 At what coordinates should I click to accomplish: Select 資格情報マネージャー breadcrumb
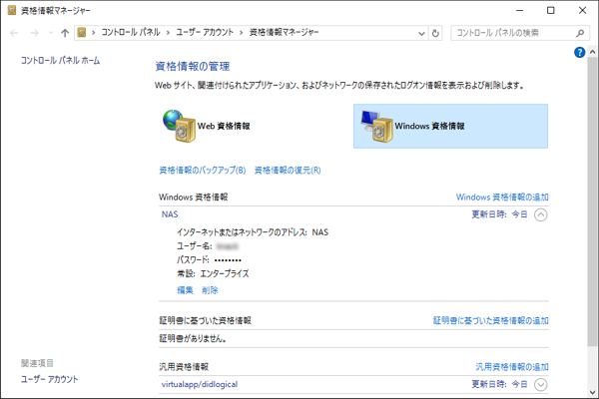pyautogui.click(x=284, y=33)
